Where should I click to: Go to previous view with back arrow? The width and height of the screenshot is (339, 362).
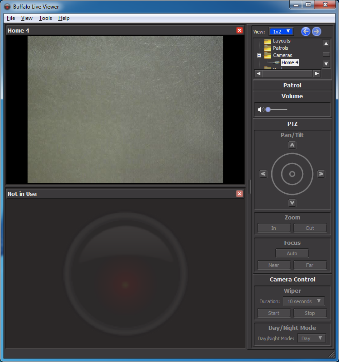(306, 31)
